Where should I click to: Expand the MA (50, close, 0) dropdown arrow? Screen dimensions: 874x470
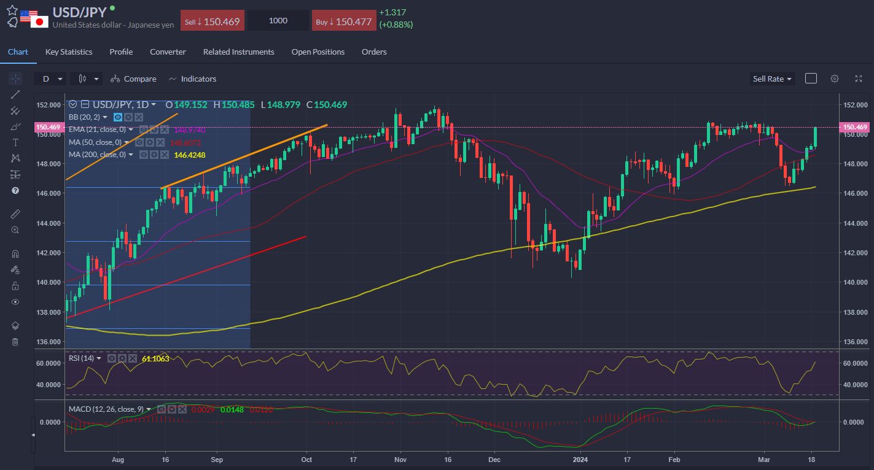tap(127, 142)
